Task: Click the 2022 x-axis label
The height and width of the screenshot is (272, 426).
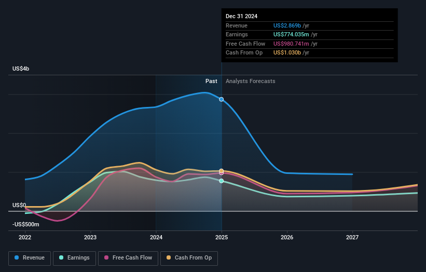Action: tap(25, 238)
